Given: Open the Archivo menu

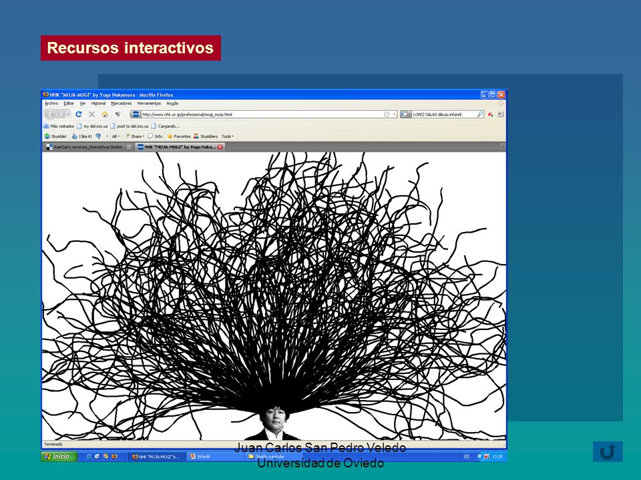Looking at the screenshot, I should coord(51,103).
